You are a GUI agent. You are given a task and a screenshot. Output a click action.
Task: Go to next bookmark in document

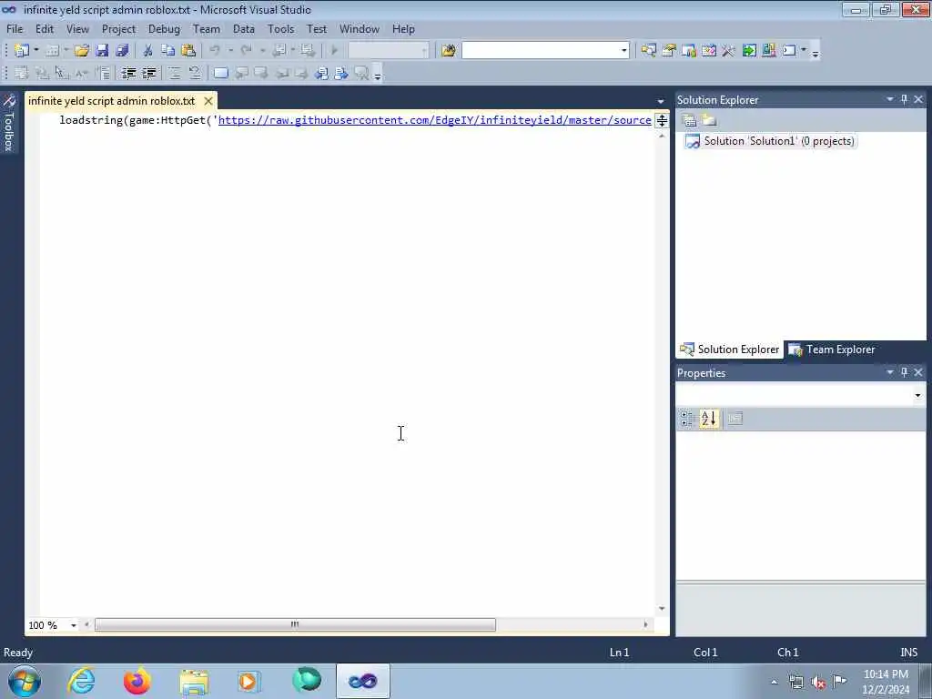(341, 73)
